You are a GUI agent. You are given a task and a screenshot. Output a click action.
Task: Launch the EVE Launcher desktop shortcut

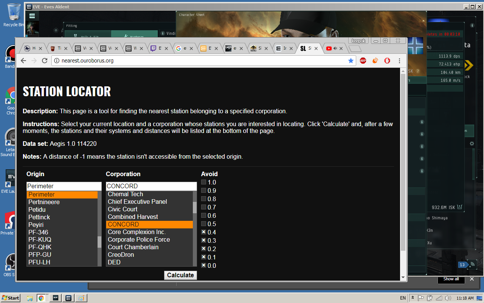[10, 182]
